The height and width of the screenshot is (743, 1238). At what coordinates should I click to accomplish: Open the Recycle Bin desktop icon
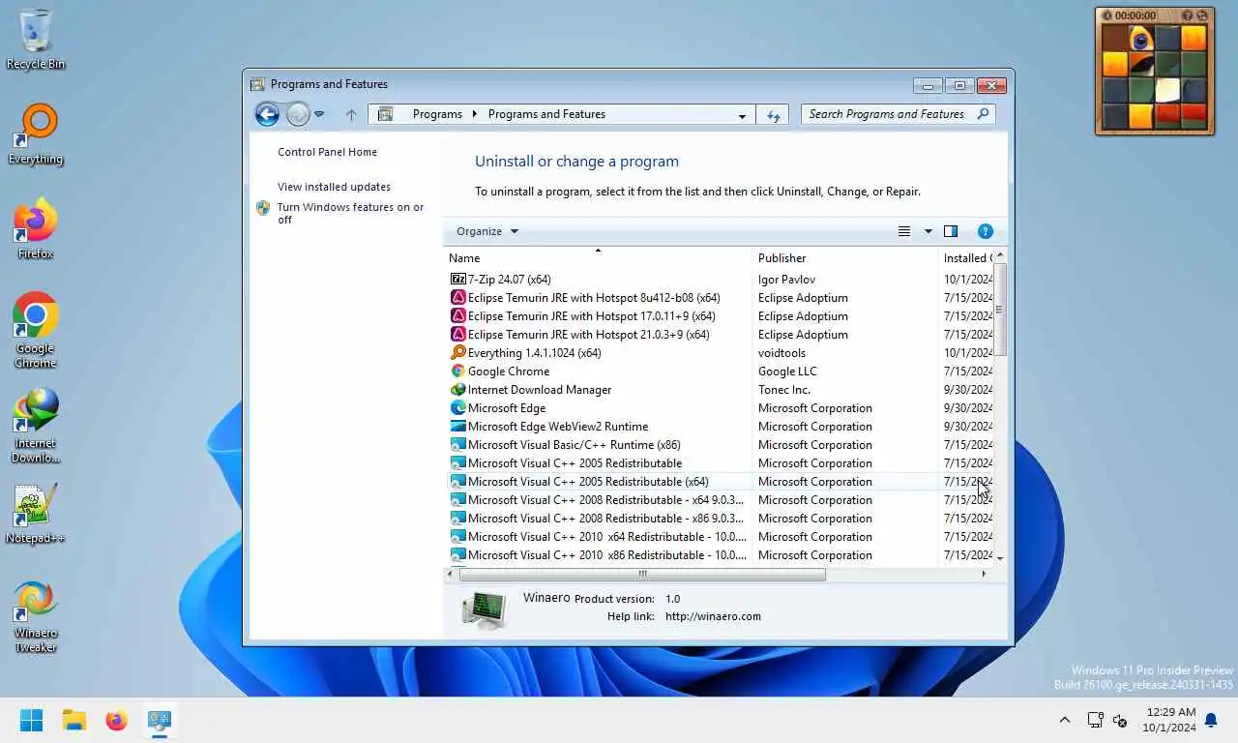pyautogui.click(x=36, y=39)
